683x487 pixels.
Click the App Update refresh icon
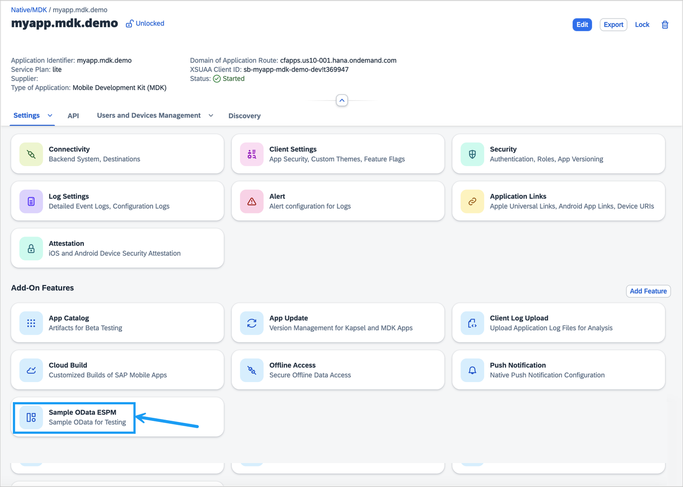point(252,323)
